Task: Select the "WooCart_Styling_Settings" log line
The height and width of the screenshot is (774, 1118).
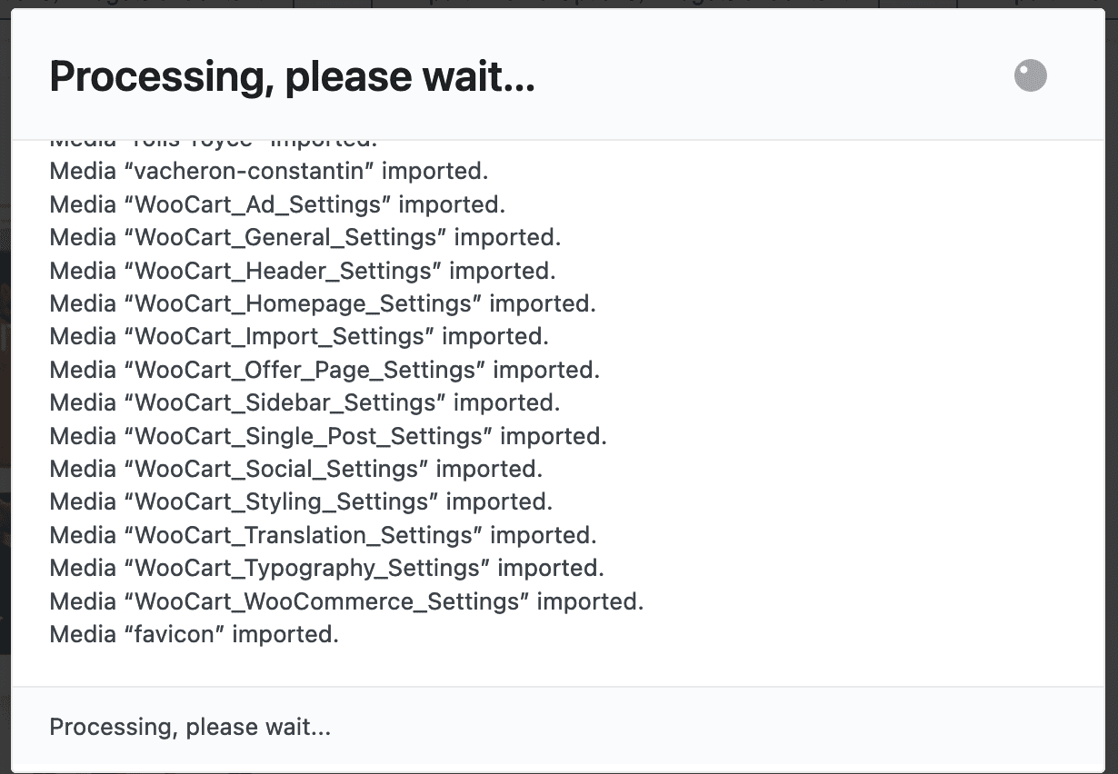Action: click(301, 501)
